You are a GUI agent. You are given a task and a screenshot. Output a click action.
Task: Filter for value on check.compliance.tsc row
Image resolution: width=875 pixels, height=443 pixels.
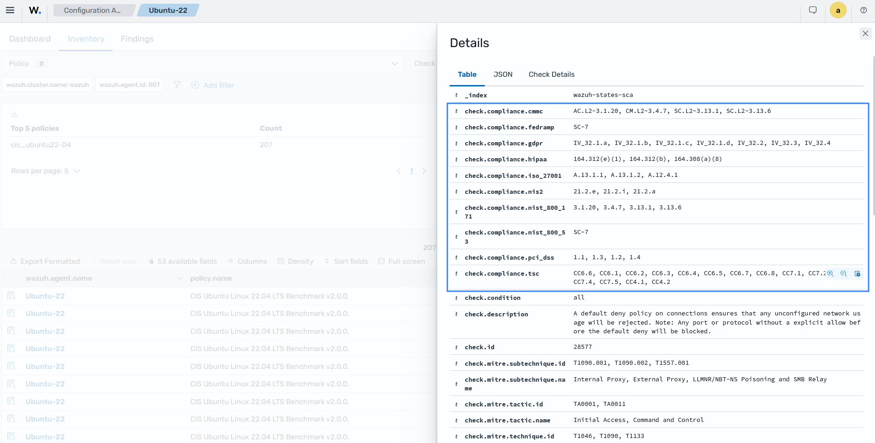[x=831, y=273]
